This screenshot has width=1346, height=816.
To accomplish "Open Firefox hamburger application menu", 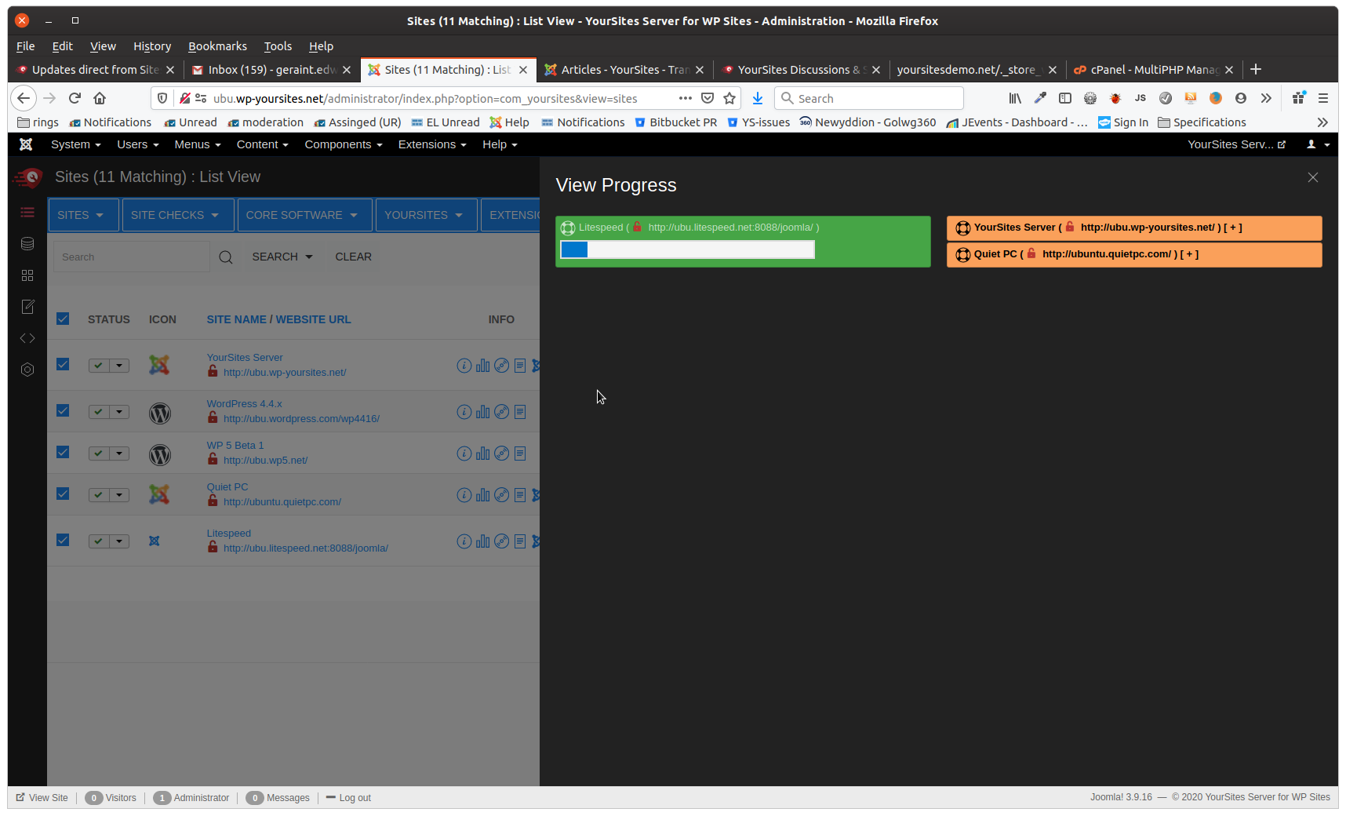I will click(1323, 98).
